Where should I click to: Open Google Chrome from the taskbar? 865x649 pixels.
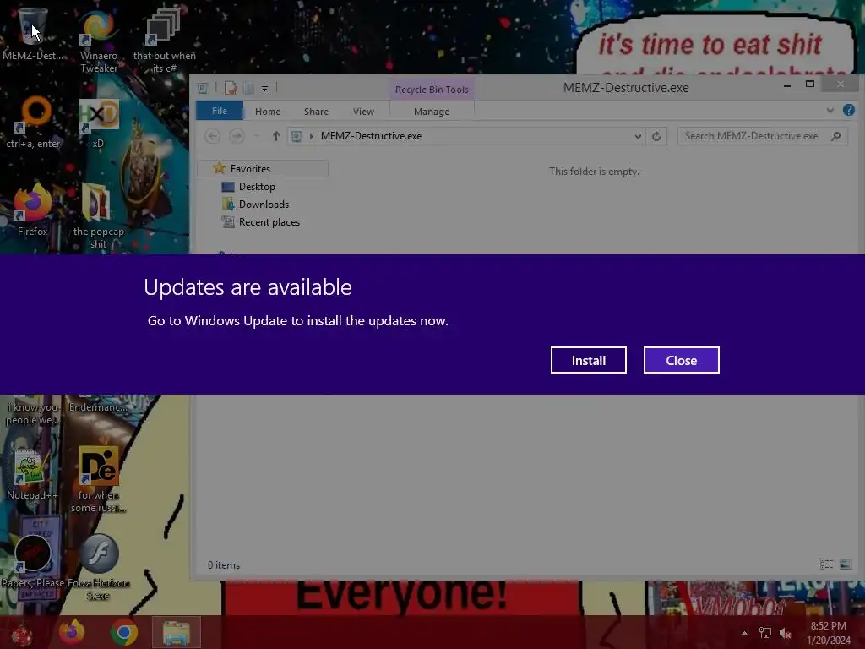tap(123, 632)
